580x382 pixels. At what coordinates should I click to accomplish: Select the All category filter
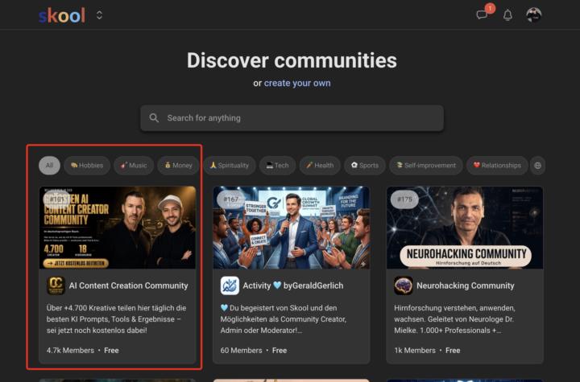[49, 165]
